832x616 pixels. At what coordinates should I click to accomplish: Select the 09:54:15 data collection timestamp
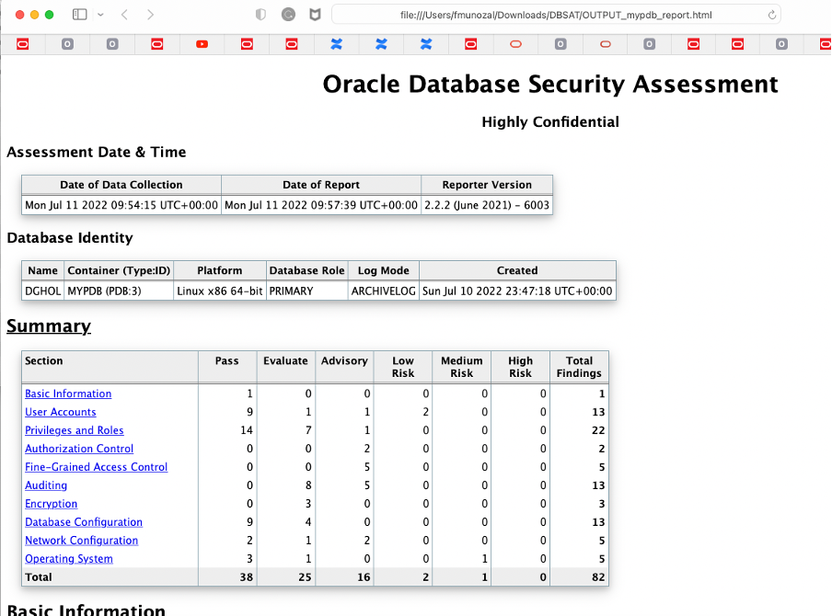coord(121,205)
